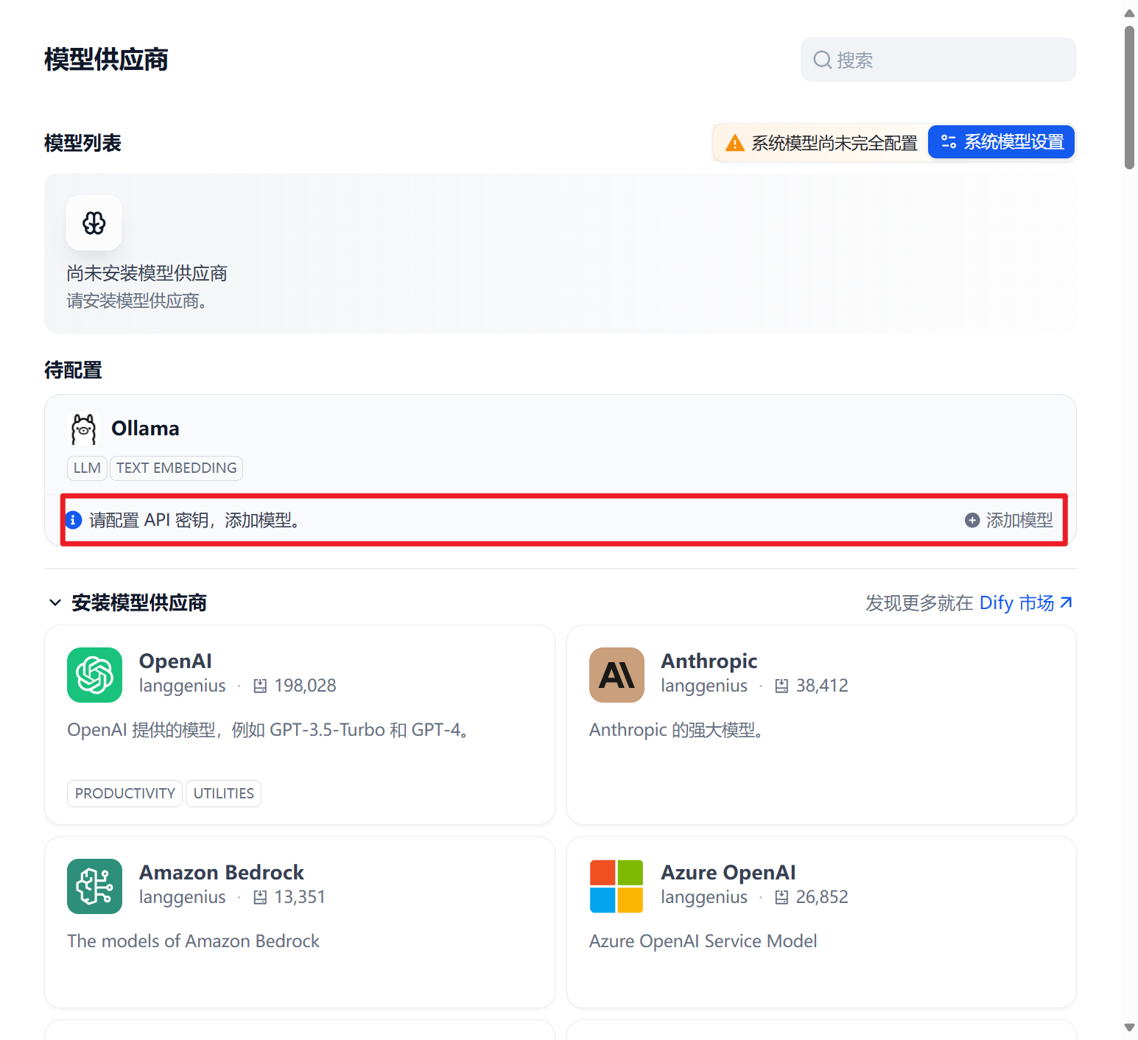This screenshot has width=1138, height=1040.
Task: Click the scrollbar down arrow
Action: 1129,1027
